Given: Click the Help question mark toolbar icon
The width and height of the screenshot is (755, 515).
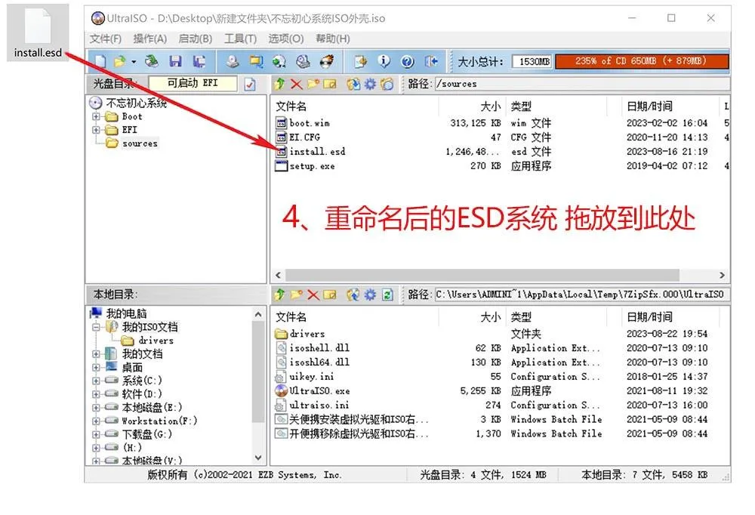Looking at the screenshot, I should click(408, 62).
